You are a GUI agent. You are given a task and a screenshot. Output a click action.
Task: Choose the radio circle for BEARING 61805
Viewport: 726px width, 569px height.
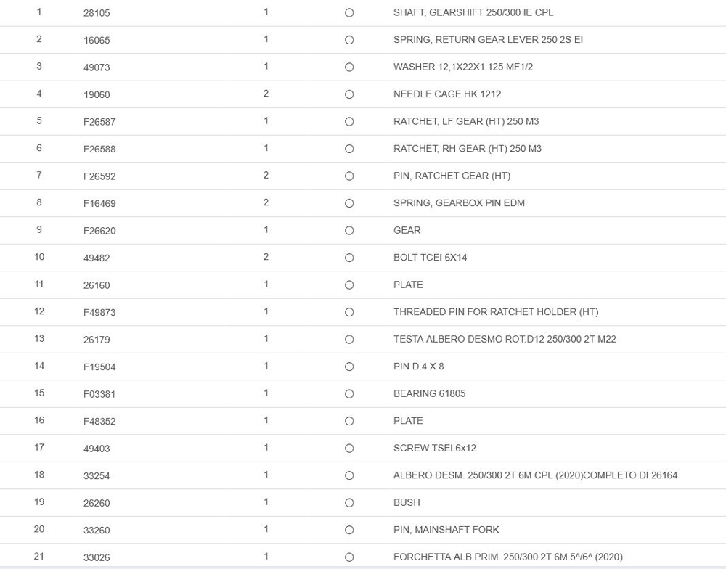point(349,394)
